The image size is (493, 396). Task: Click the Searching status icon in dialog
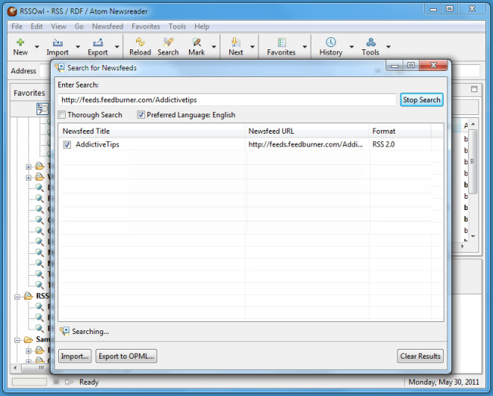pyautogui.click(x=65, y=331)
